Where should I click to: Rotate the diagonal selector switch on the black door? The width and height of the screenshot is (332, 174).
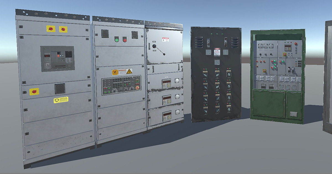pyautogui.click(x=217, y=62)
